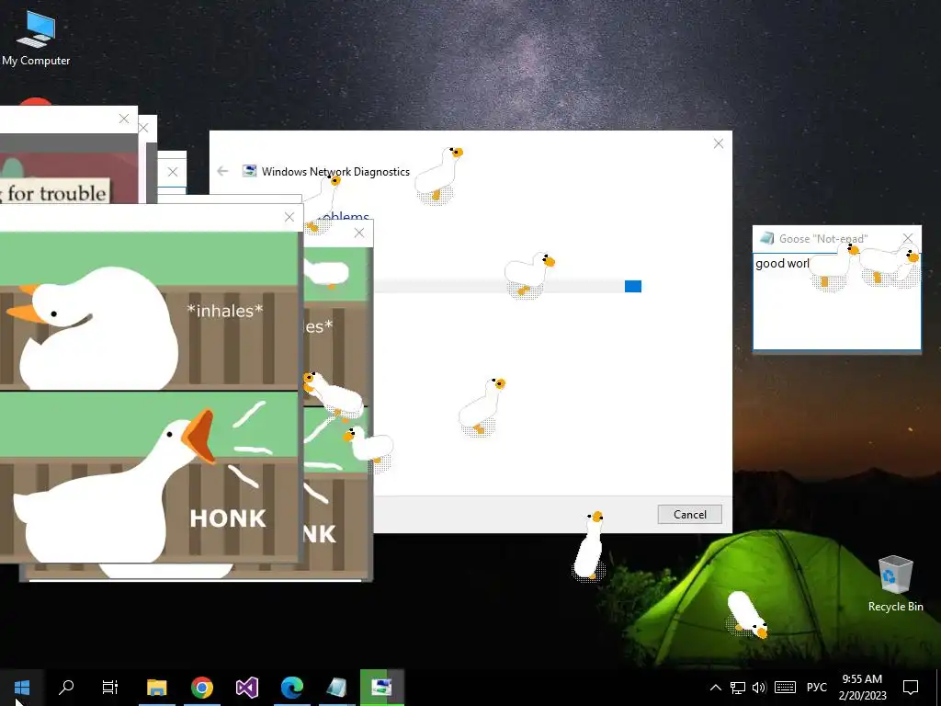Click the goose walking on the green tent
The height and width of the screenshot is (706, 941).
tap(746, 614)
